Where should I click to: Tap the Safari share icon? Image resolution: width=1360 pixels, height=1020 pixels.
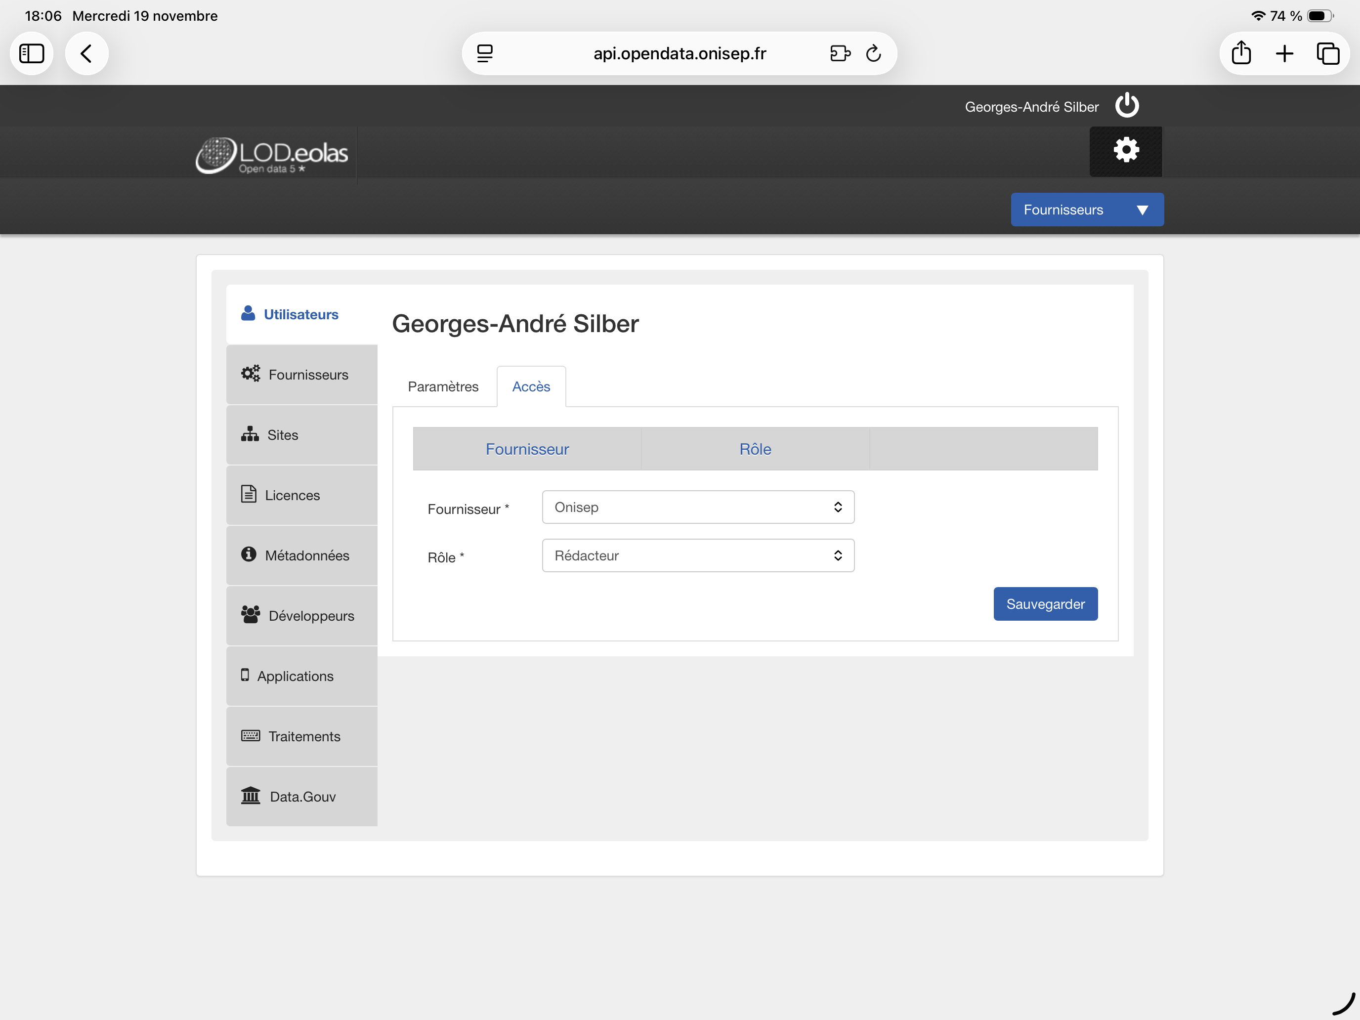1241,53
